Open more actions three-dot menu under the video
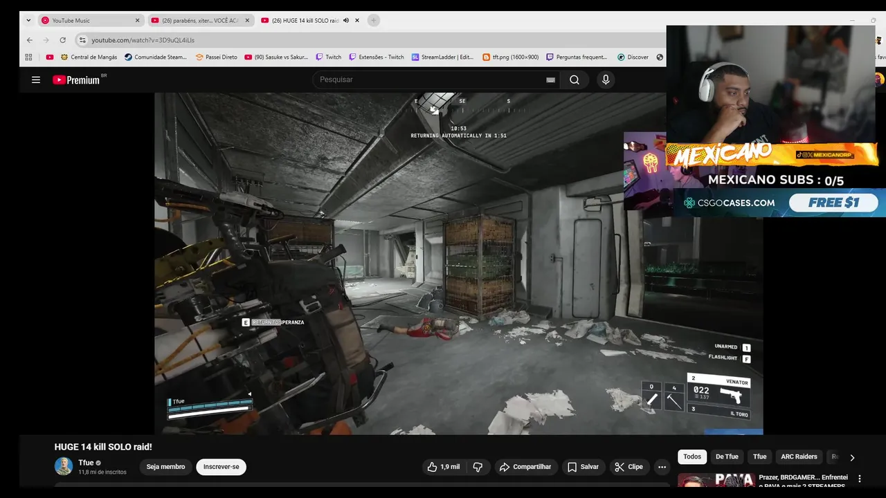Viewport: 886px width, 498px height. point(662,467)
